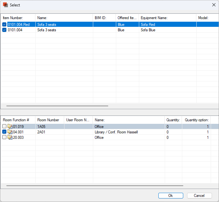Uncheck the 0101.004 item checkbox
The height and width of the screenshot is (202, 219).
[4, 30]
